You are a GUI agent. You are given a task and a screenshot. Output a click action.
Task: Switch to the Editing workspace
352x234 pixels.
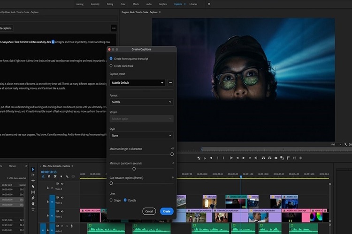click(x=110, y=4)
